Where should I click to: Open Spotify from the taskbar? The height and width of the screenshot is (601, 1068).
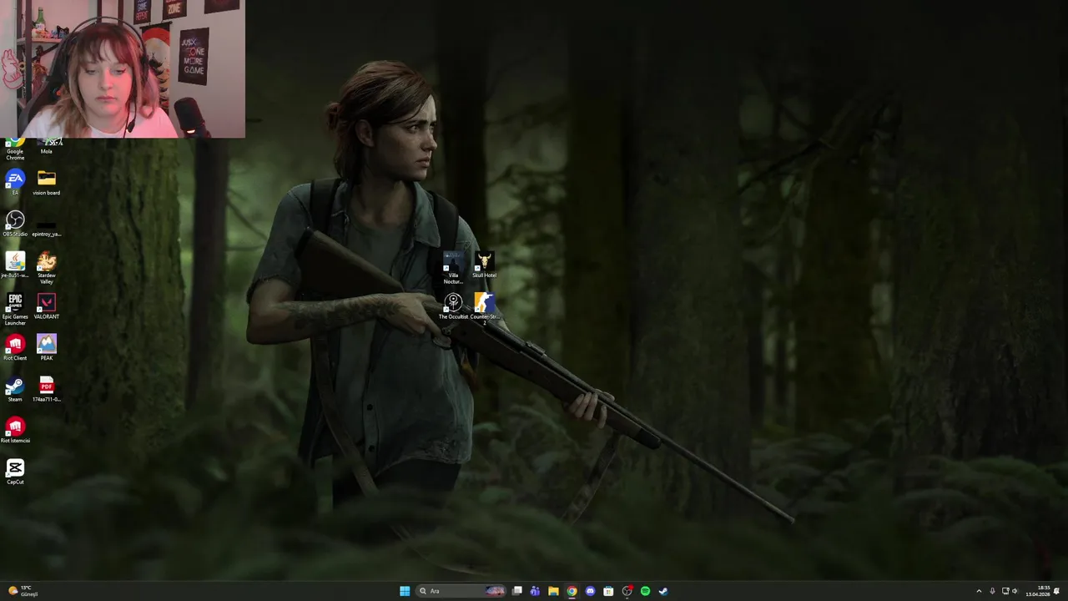645,591
